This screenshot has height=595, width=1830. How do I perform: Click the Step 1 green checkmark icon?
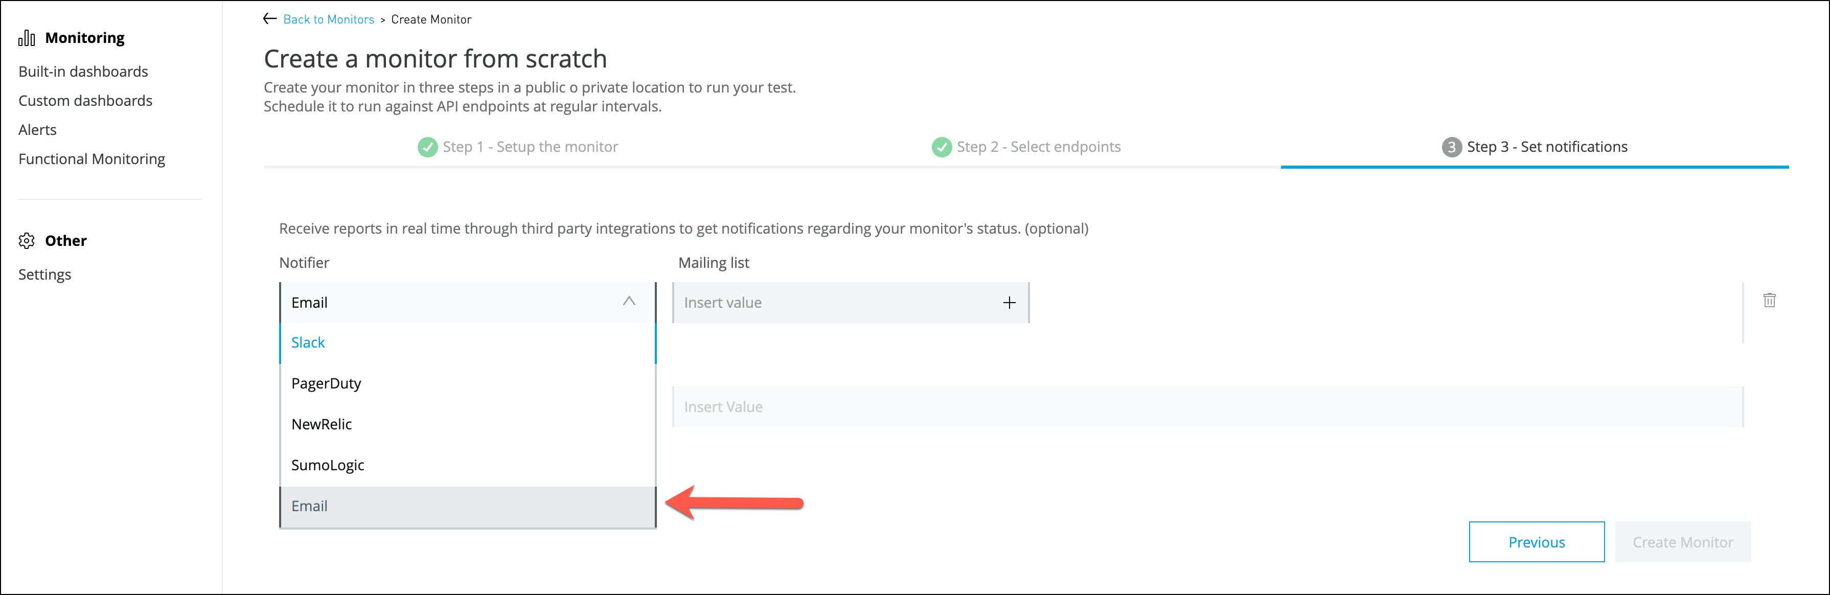[x=428, y=147]
